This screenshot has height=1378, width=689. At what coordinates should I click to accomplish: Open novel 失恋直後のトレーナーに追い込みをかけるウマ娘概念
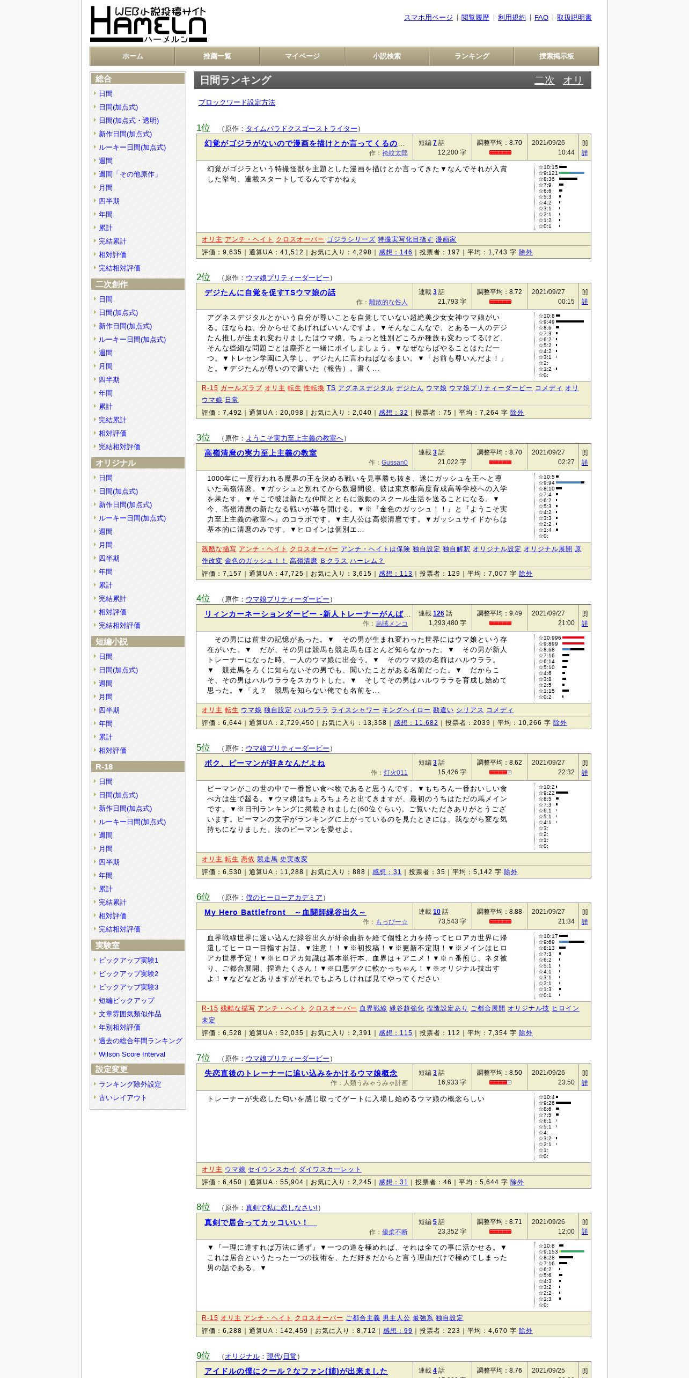coord(300,1073)
